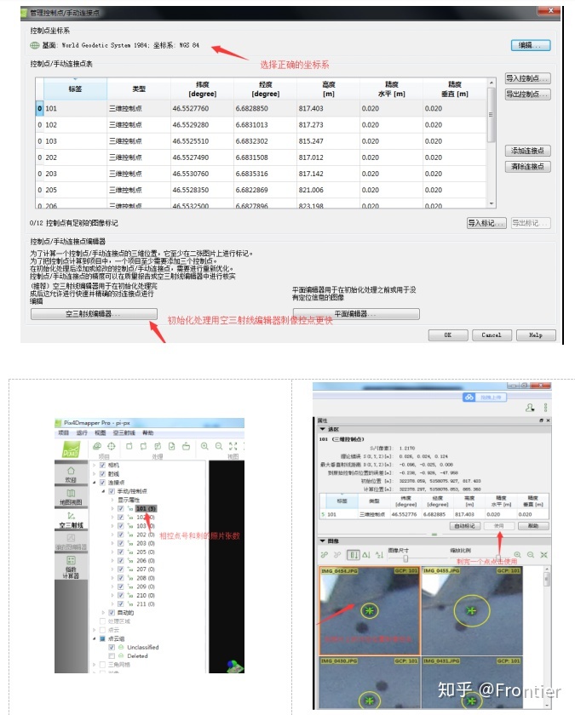Click the 自动标记 button in the 属性 panel

point(464,526)
